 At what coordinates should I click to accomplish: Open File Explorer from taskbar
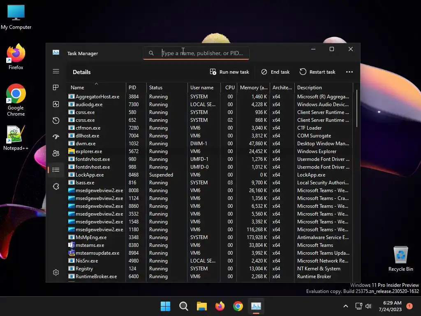tap(201, 306)
